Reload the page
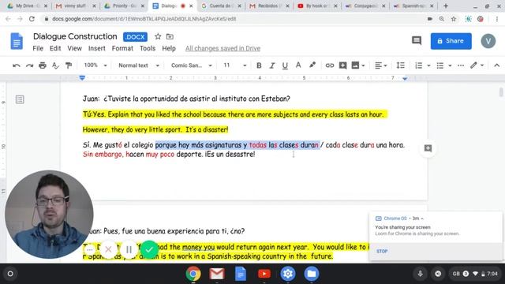 point(32,19)
